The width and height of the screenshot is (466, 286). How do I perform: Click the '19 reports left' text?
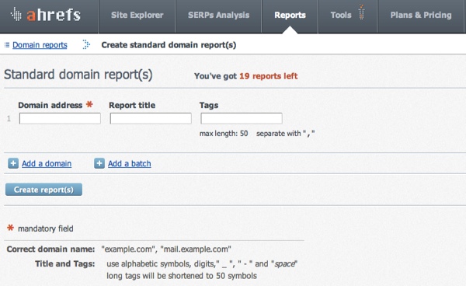(269, 76)
